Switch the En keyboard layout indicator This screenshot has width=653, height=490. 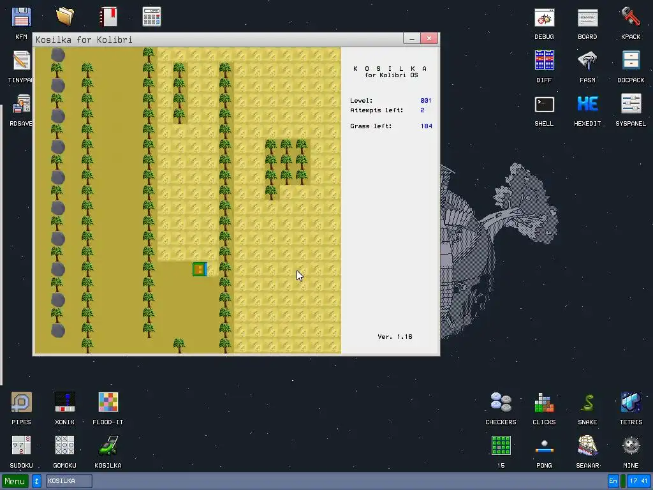(x=613, y=481)
